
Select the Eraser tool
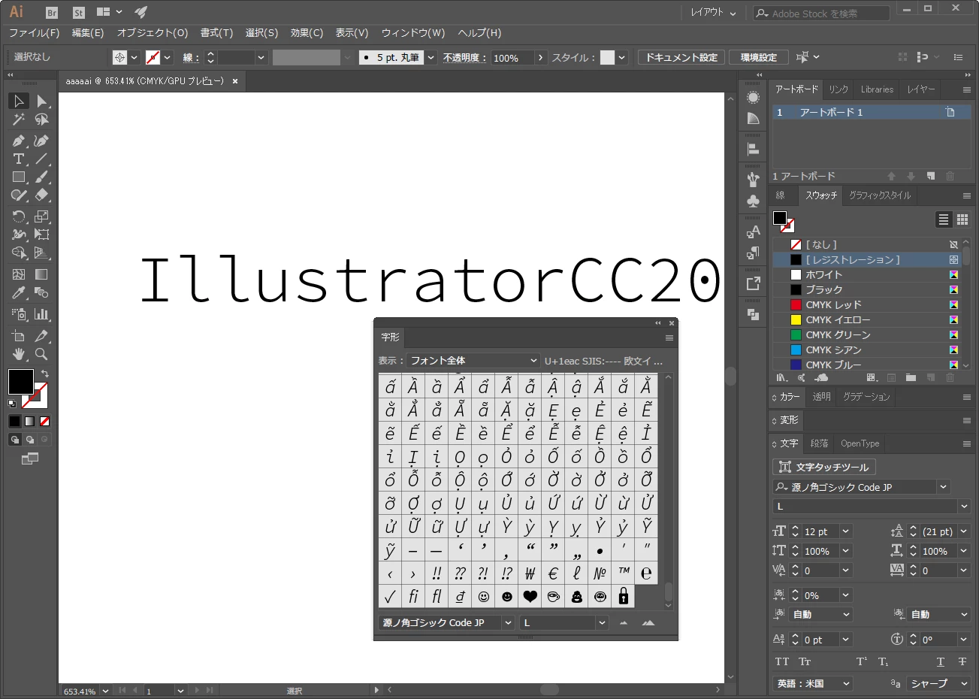42,195
